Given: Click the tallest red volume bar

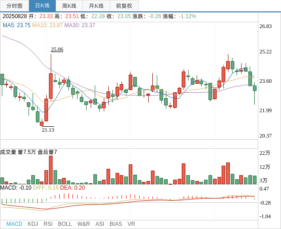Looking at the screenshot, I should 51,170.
